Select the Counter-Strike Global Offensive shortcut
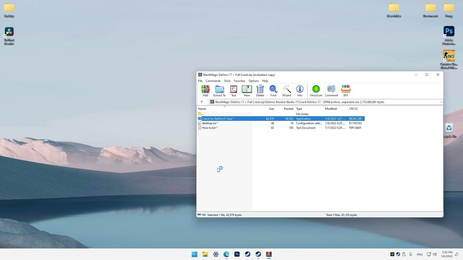Screen dimensions: 463x260 449,60
